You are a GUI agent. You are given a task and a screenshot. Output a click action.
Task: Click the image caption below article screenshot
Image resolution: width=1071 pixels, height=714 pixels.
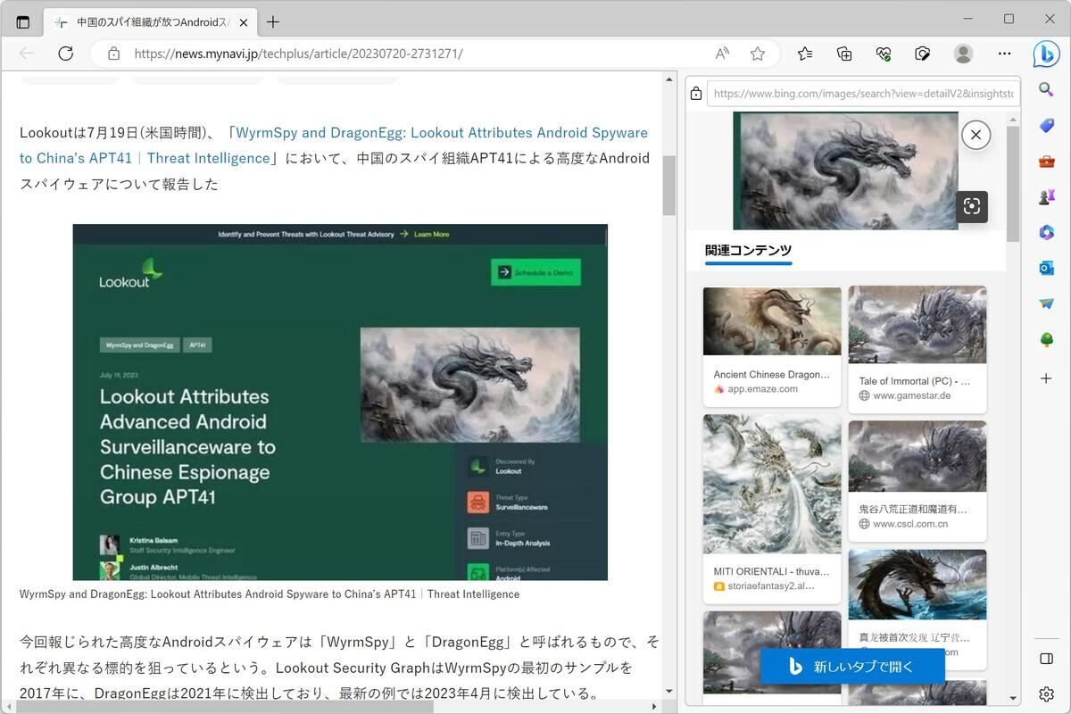[270, 594]
